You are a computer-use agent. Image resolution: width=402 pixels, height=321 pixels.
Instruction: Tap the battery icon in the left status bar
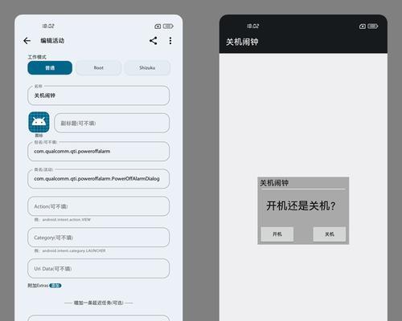tap(168, 26)
